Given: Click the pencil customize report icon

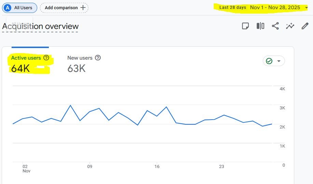Looking at the screenshot, I should pyautogui.click(x=305, y=26).
